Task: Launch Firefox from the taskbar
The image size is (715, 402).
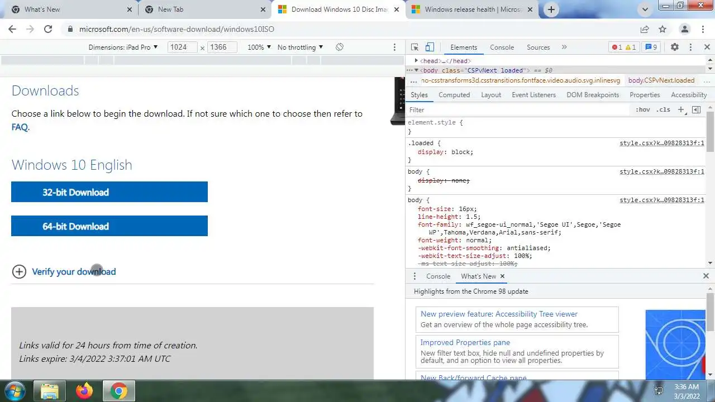Action: click(x=84, y=391)
